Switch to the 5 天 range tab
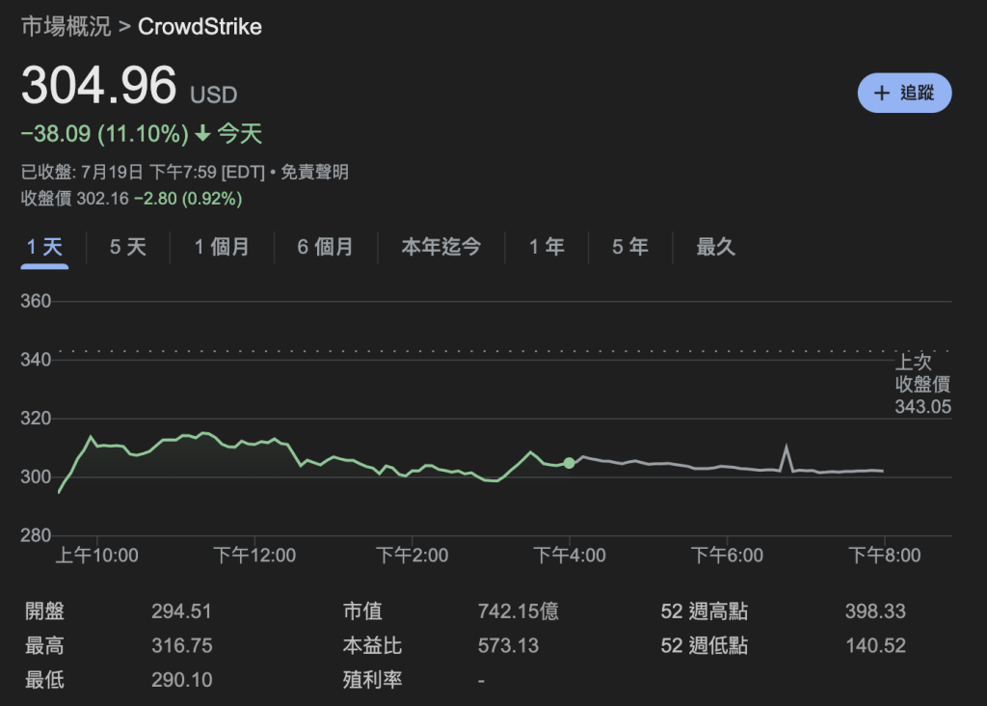Viewport: 987px width, 706px height. [127, 247]
